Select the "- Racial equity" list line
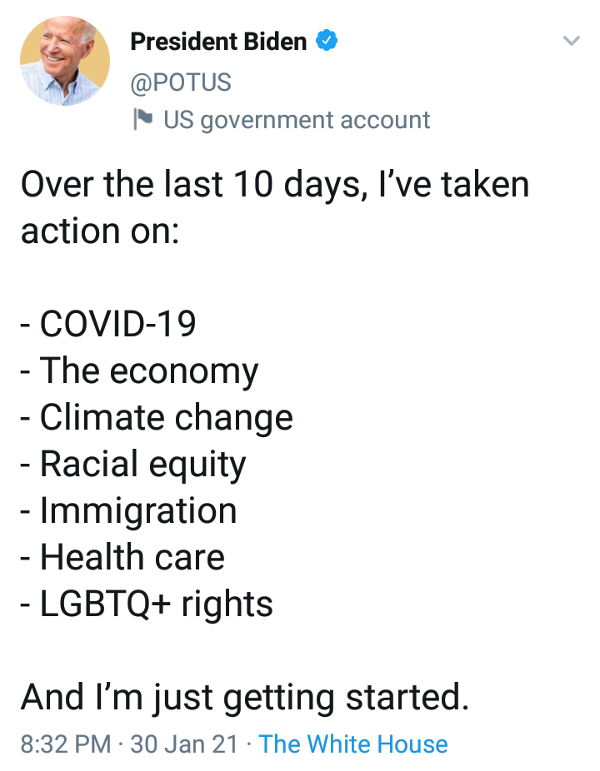 click(132, 465)
